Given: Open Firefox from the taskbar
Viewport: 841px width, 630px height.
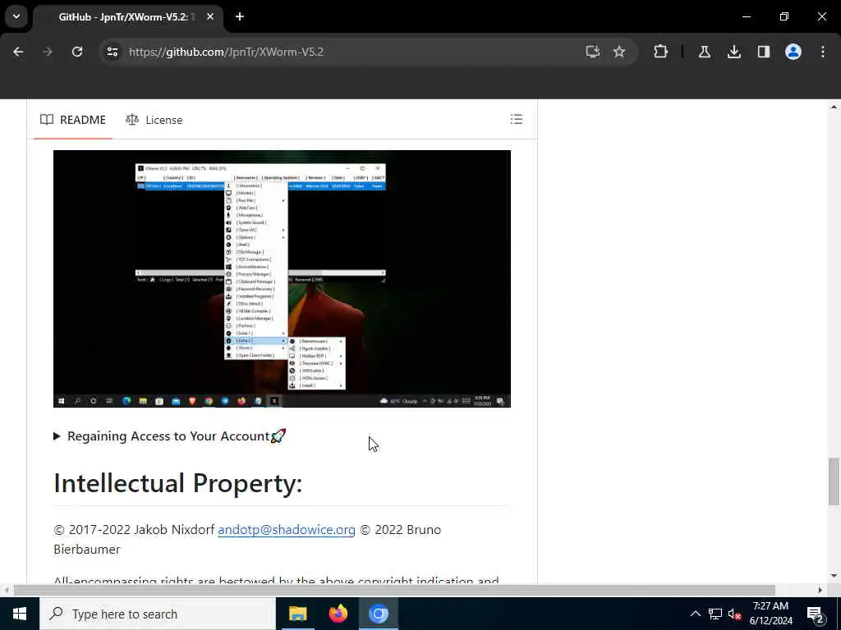Looking at the screenshot, I should [338, 614].
